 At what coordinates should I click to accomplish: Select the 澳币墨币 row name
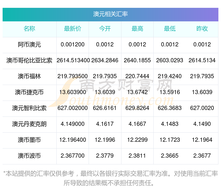tap(29, 140)
